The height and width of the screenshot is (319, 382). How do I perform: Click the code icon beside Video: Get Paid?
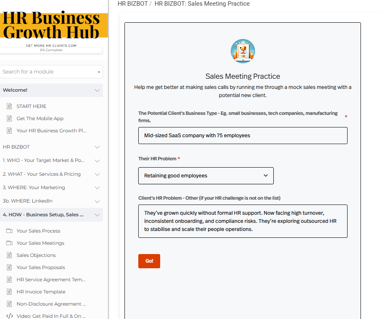(9, 316)
